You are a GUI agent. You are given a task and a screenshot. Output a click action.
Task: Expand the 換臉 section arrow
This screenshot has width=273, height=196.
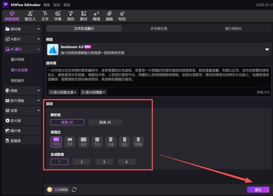38,91
